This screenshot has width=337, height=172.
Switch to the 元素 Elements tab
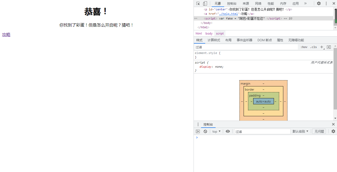[x=218, y=3]
